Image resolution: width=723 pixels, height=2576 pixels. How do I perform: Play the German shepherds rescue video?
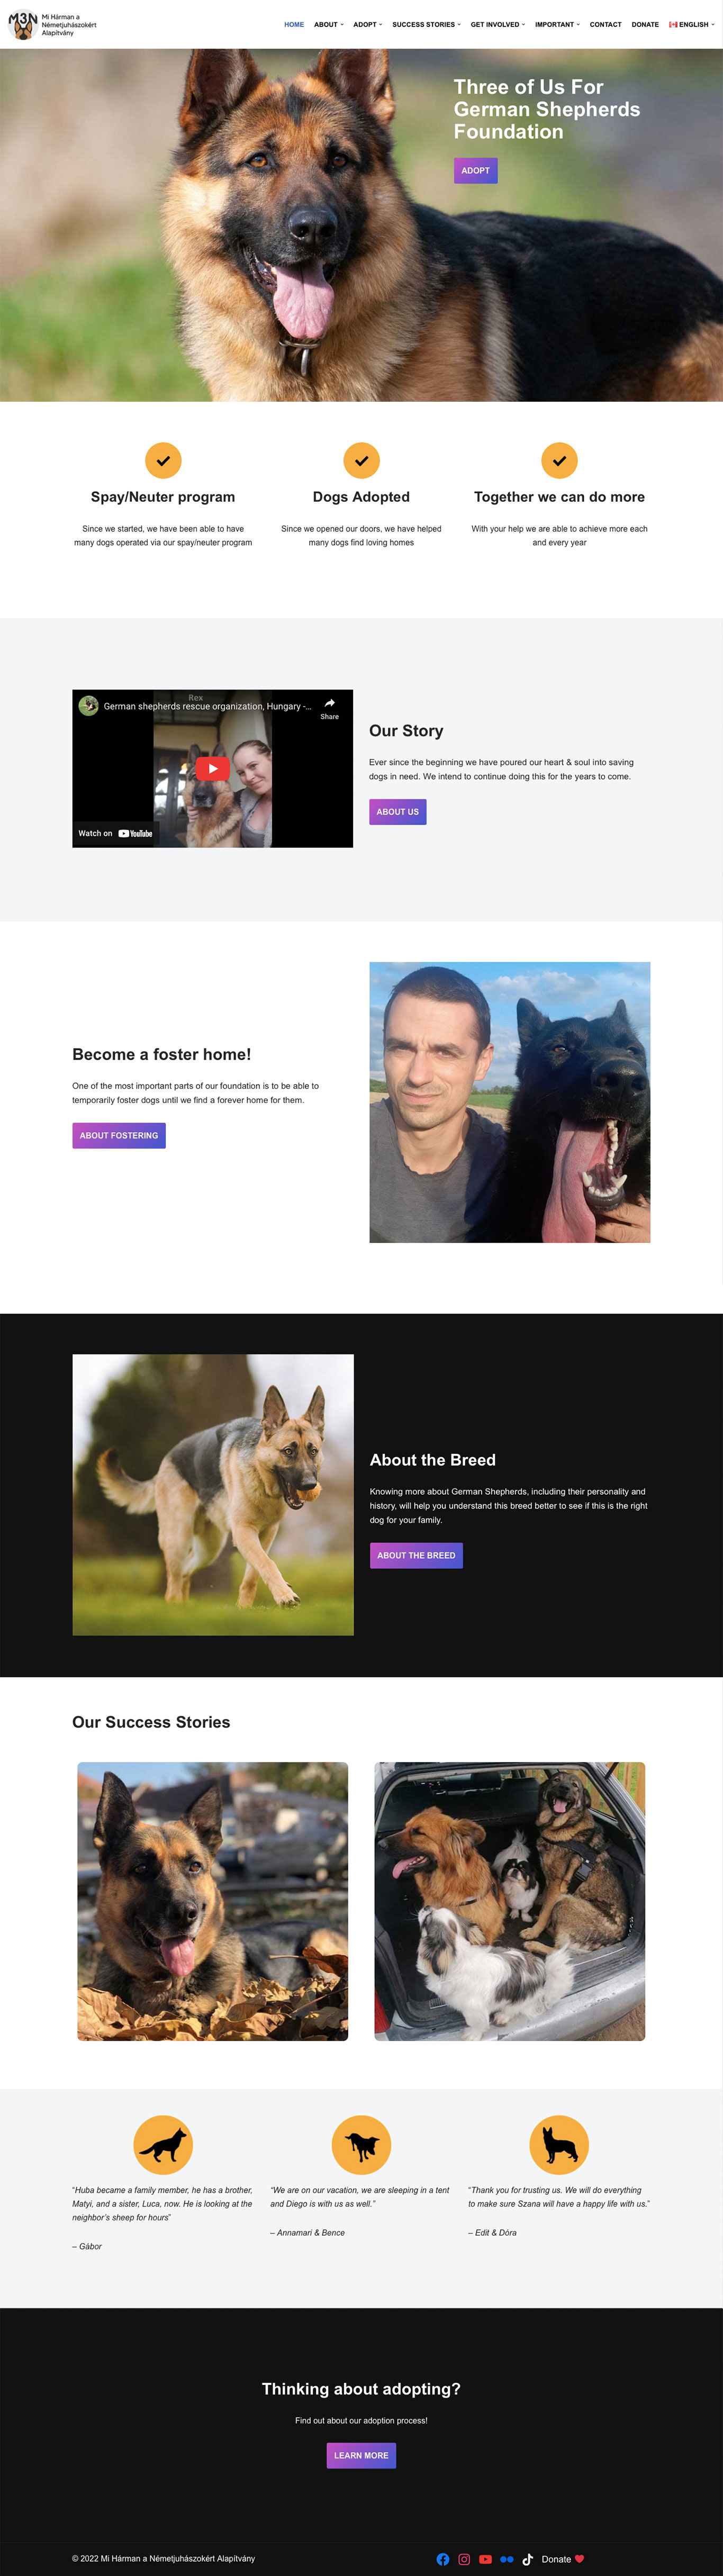[x=212, y=768]
